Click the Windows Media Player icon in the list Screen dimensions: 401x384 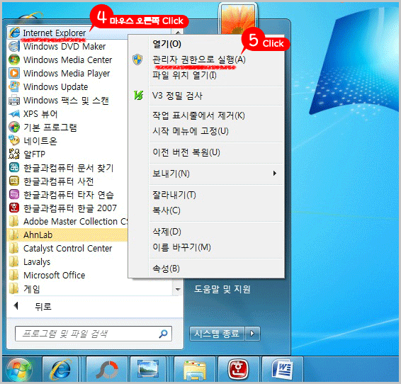point(14,73)
